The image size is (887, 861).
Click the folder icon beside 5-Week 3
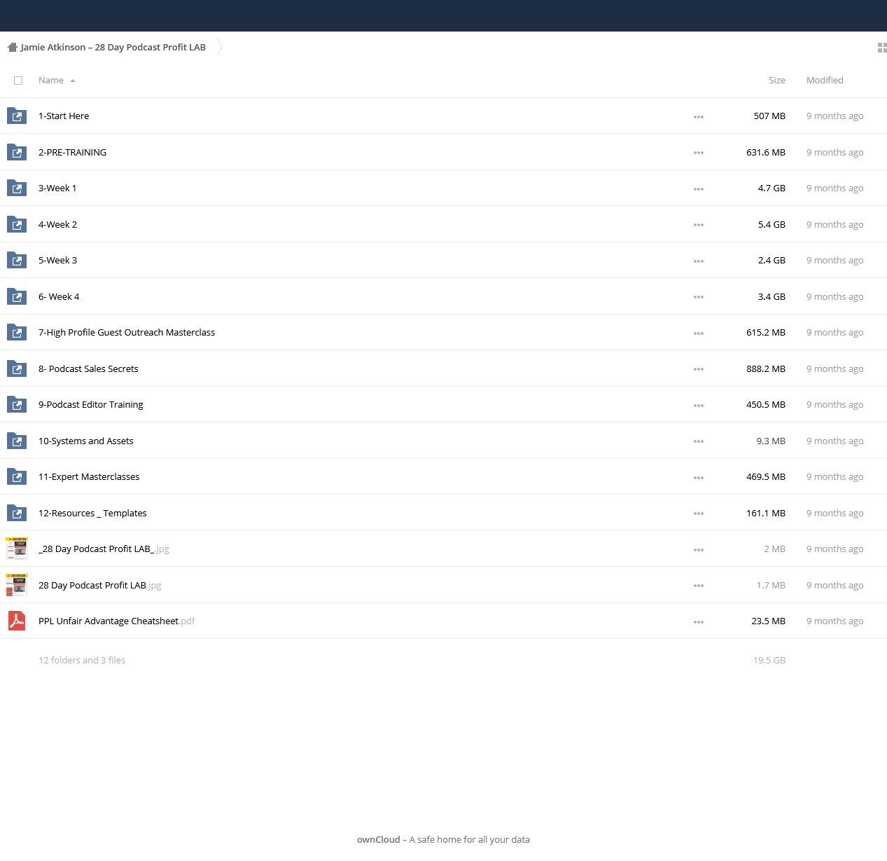[17, 260]
